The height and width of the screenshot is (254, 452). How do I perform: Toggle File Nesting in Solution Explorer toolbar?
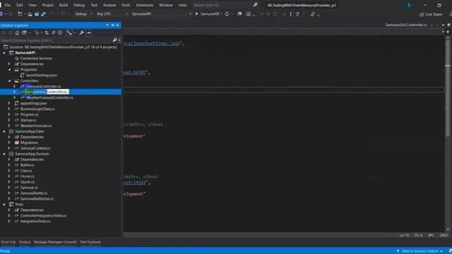click(x=69, y=33)
